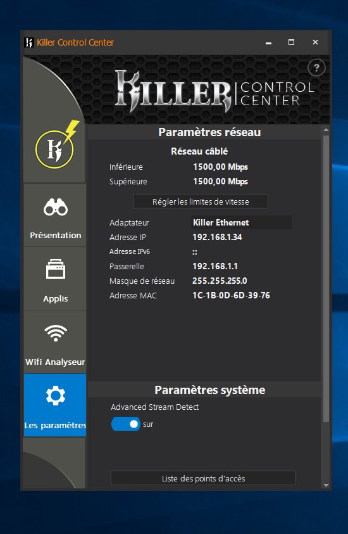Open Liste des points d'accès button
348x534 pixels.
(203, 478)
